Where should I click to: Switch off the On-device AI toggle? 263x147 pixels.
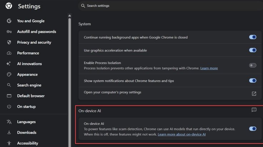click(x=253, y=129)
